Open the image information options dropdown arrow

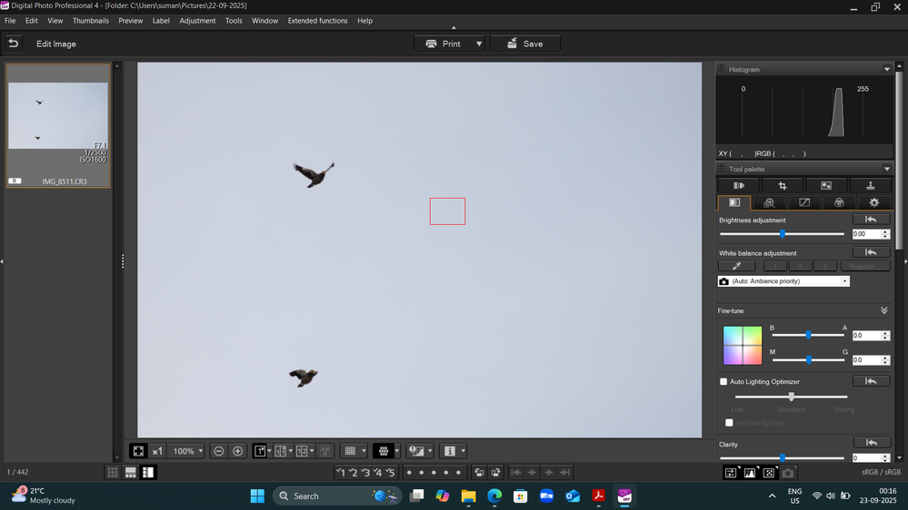click(x=463, y=451)
